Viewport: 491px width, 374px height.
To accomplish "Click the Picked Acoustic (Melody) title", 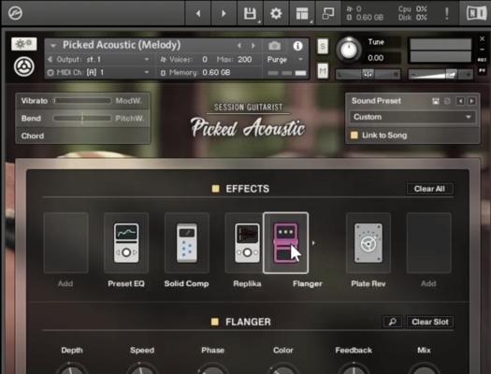I will (x=122, y=45).
